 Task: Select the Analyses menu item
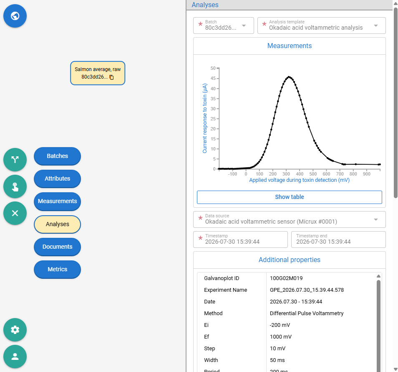[x=58, y=224]
